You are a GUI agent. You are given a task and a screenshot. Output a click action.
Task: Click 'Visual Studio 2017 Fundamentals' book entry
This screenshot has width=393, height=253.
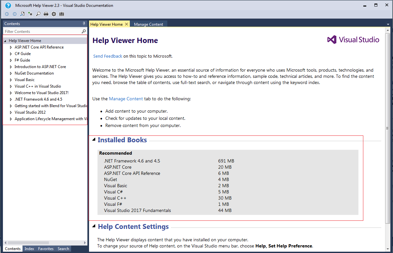(x=137, y=210)
